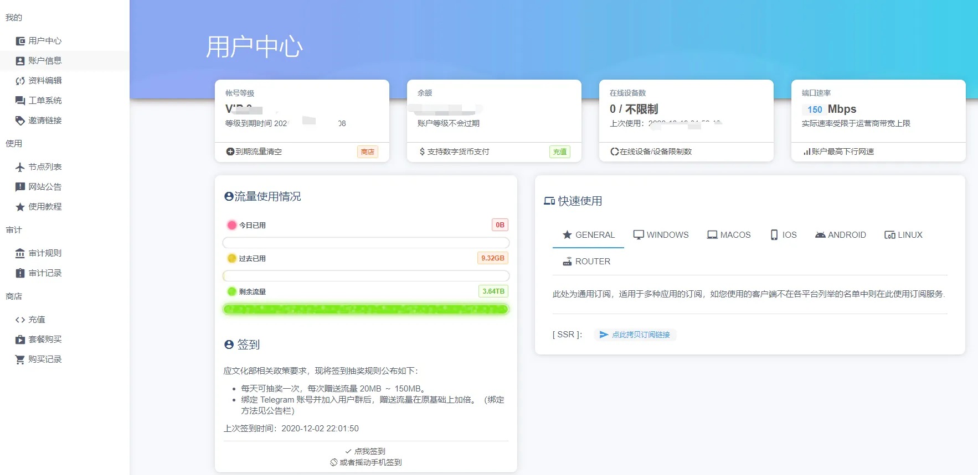
Task: Open 用户中心 in the sidebar
Action: click(65, 41)
